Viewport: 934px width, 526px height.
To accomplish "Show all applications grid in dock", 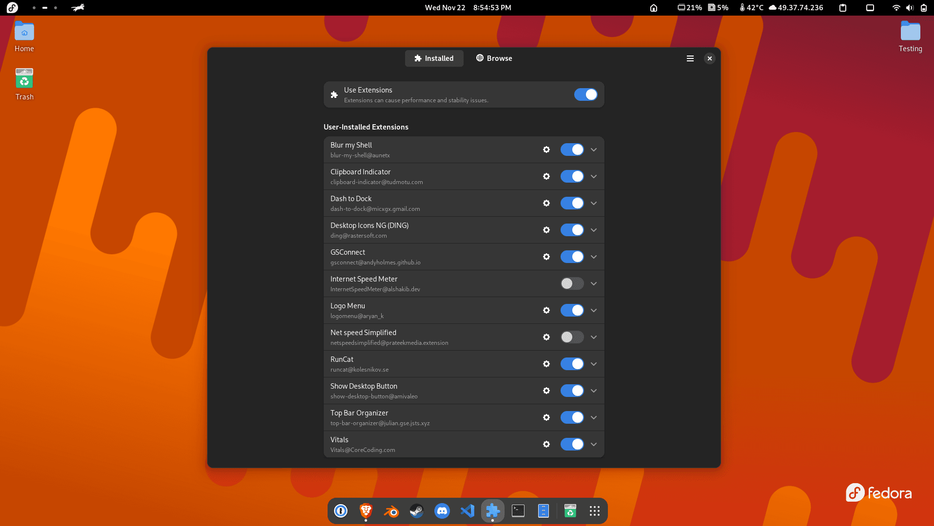I will tap(594, 511).
